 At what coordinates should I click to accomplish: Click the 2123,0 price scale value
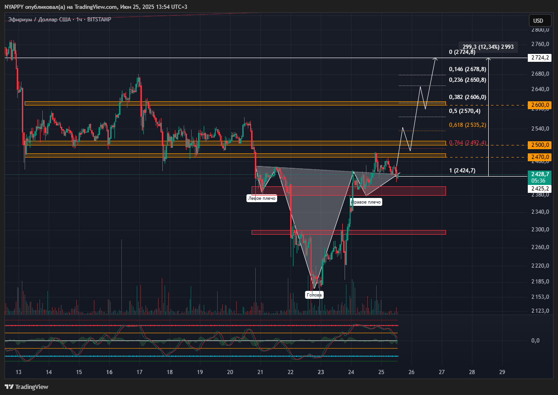tap(540, 311)
